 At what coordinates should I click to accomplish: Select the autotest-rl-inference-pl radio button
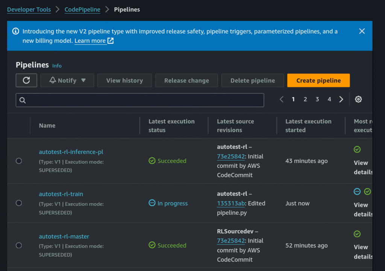coord(19,161)
